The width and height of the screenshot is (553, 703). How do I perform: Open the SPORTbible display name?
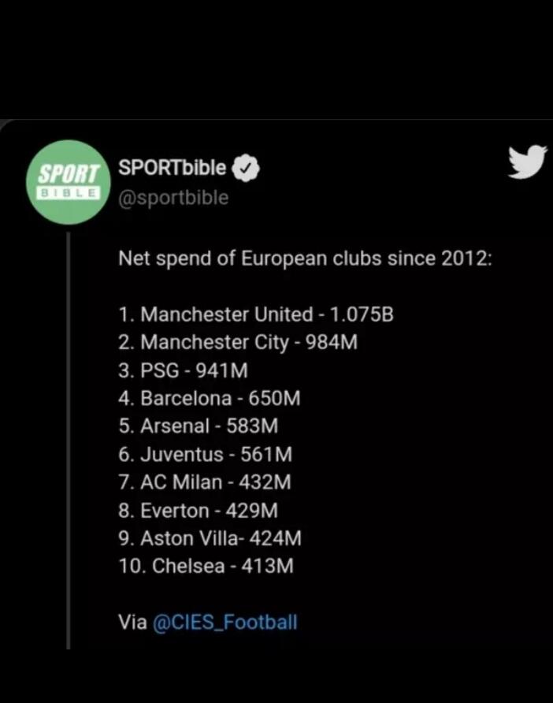(173, 168)
